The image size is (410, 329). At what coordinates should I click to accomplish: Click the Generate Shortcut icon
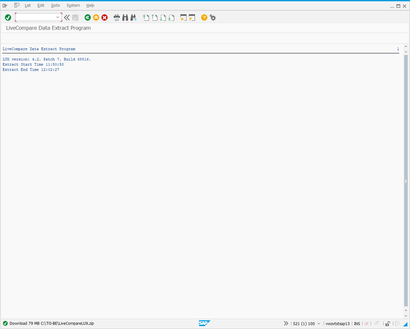point(192,18)
